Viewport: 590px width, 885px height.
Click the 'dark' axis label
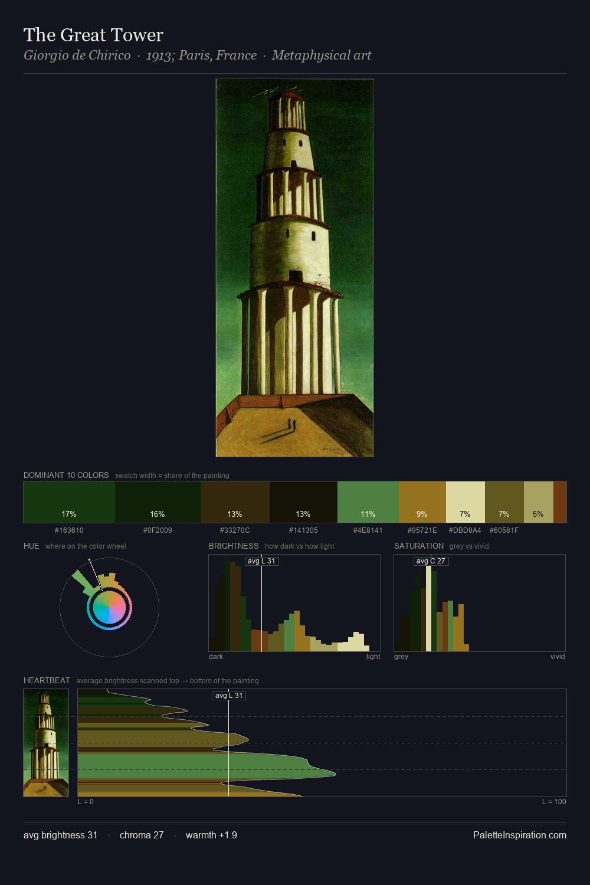216,657
